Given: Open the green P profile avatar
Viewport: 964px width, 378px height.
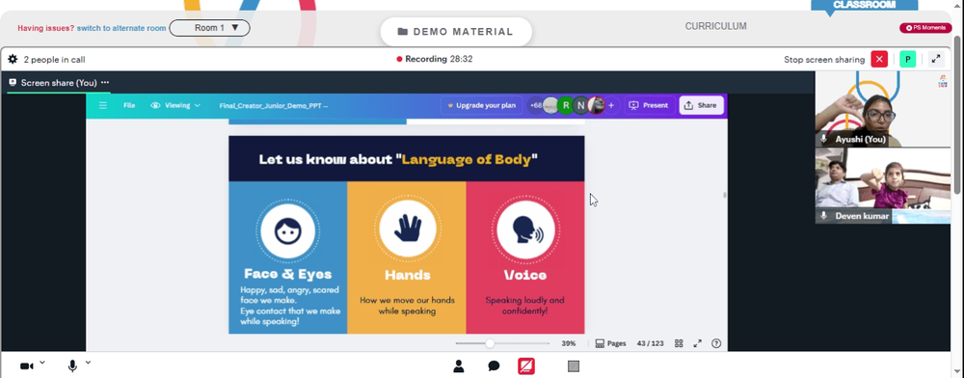Looking at the screenshot, I should [907, 60].
